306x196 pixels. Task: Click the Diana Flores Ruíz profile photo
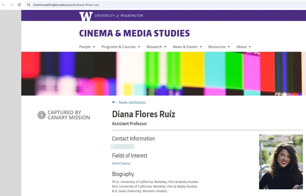281,162
